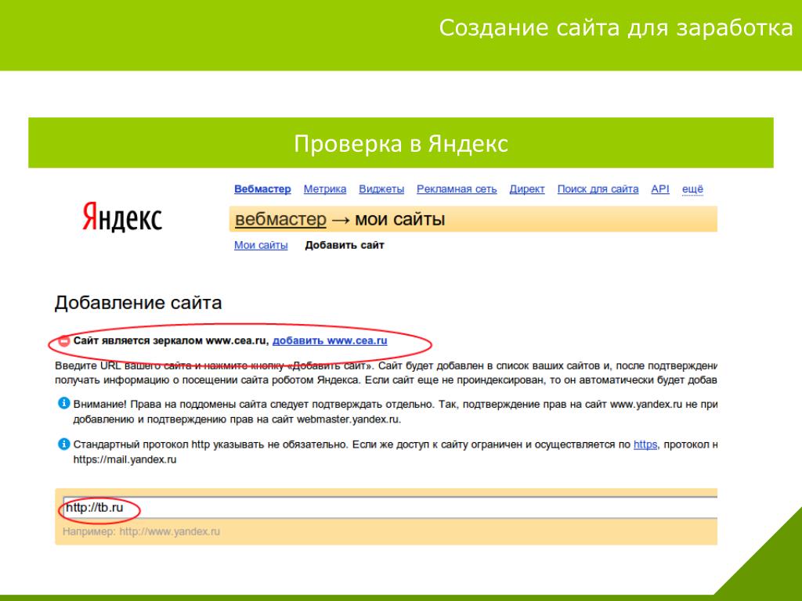Click the мои сайты text in yellow header
Screen dimensions: 802x601
tap(400, 219)
